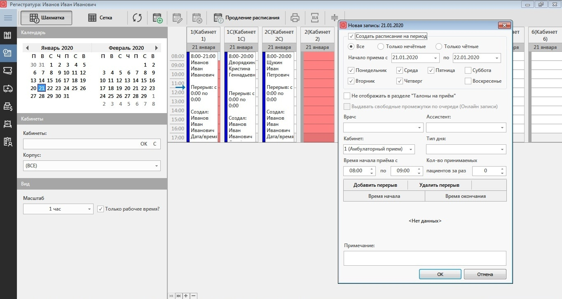Open the ticket icon in left sidebar

coord(7,70)
